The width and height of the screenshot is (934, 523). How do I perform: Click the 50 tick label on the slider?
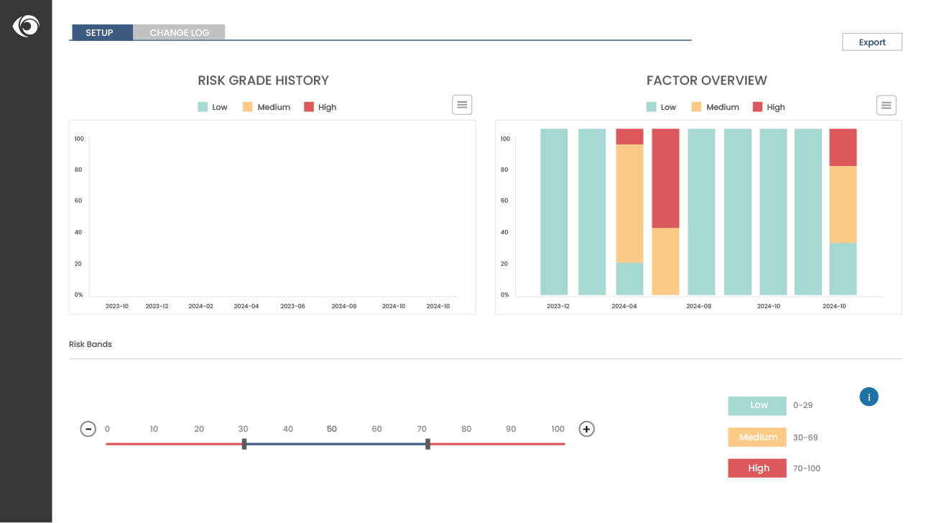(x=332, y=429)
